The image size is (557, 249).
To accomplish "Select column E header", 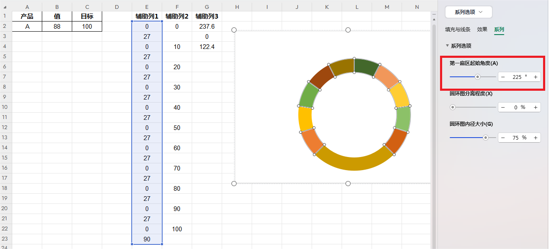I will (147, 7).
